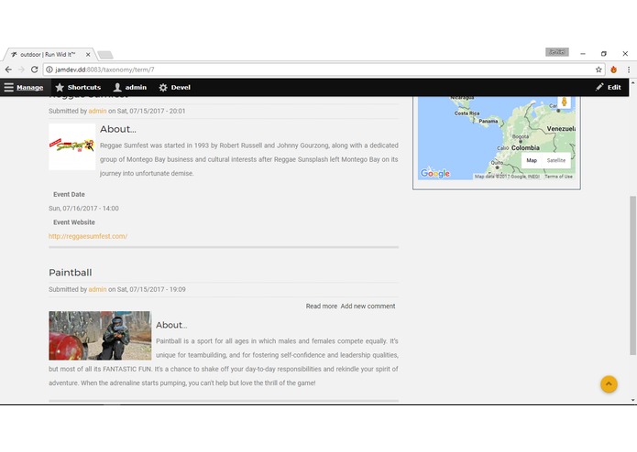This screenshot has height=452, width=637.
Task: Switch the map to Map view
Action: tap(532, 160)
